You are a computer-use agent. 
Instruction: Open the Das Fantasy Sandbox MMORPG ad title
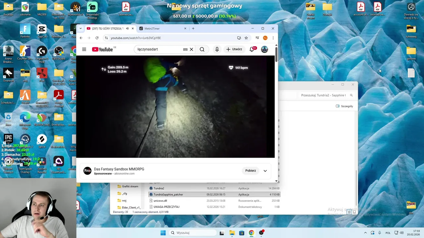pyautogui.click(x=119, y=169)
